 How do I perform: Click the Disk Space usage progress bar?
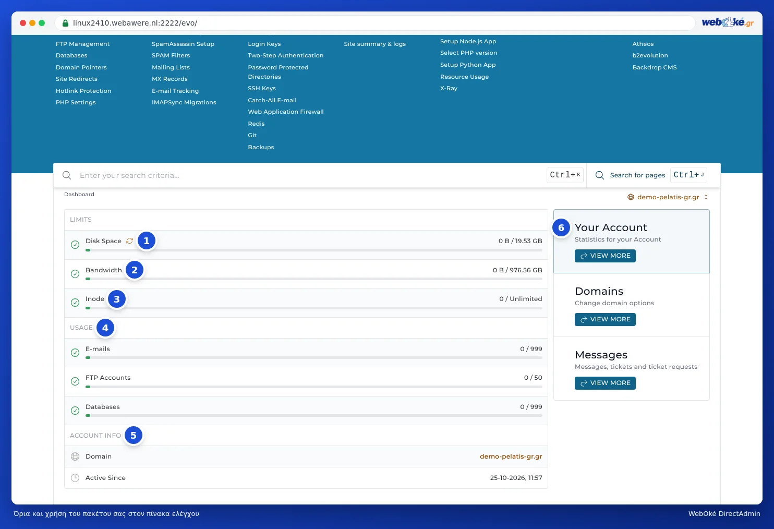pyautogui.click(x=314, y=250)
